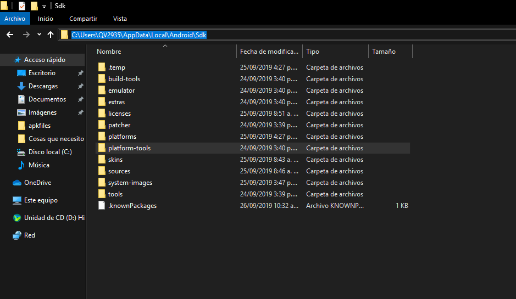Switch to the Vista ribbon tab
Image resolution: width=516 pixels, height=299 pixels.
click(120, 19)
